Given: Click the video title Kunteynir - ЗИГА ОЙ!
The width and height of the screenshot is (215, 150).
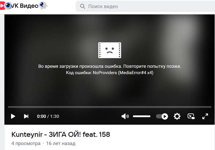Looking at the screenshot, I should (x=61, y=134).
